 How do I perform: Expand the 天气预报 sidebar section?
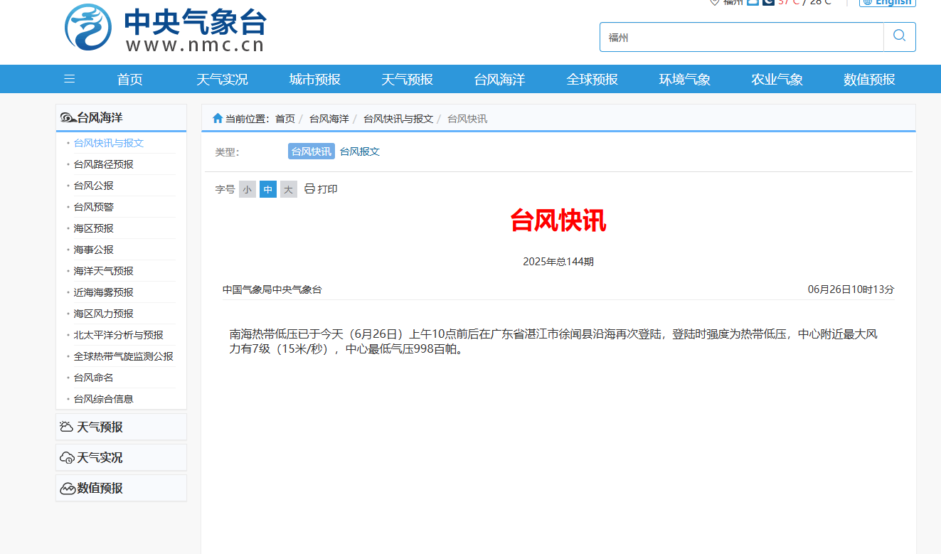click(100, 427)
